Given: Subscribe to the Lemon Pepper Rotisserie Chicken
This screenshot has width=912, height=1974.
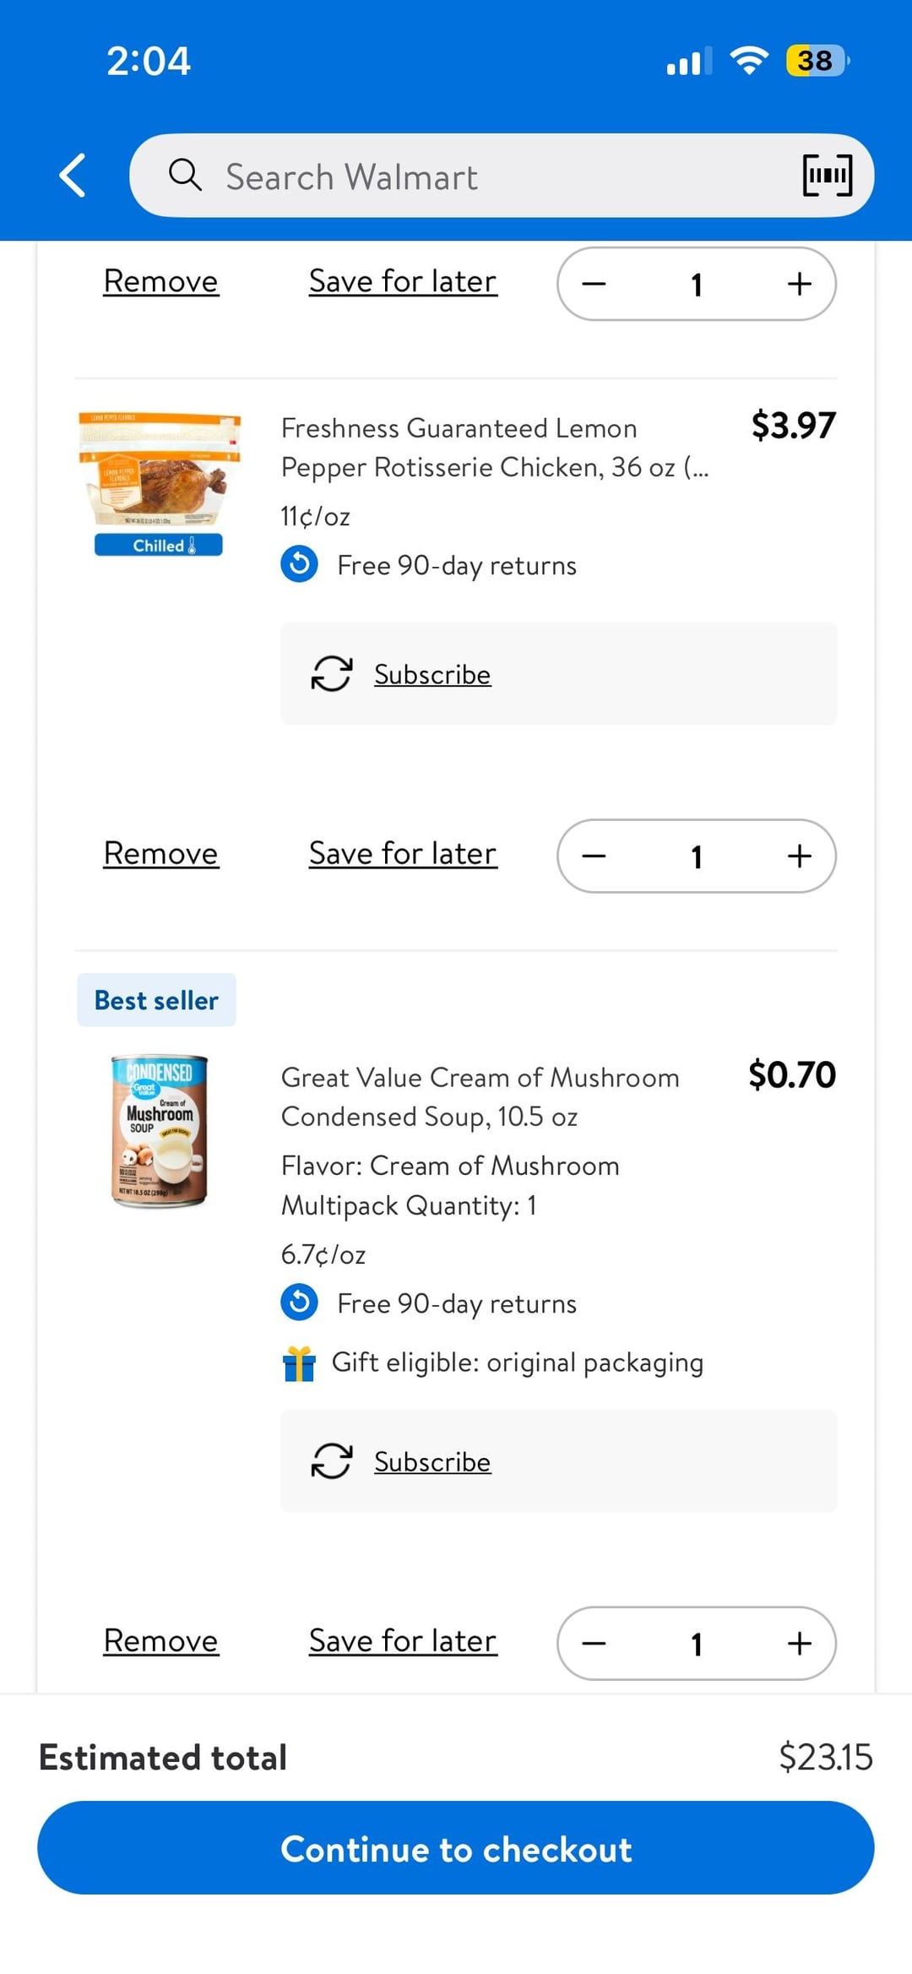Looking at the screenshot, I should tap(432, 674).
